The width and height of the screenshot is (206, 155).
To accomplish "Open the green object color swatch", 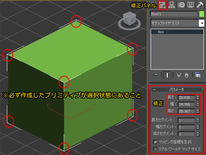I will point(201,14).
